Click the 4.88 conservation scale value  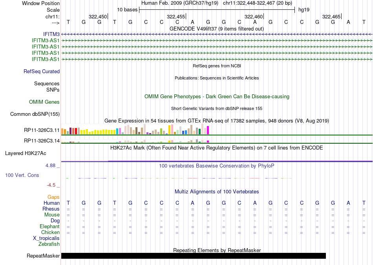point(50,165)
